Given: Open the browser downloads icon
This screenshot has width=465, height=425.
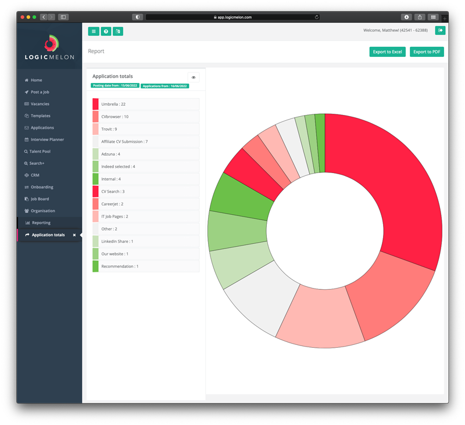Looking at the screenshot, I should click(406, 17).
